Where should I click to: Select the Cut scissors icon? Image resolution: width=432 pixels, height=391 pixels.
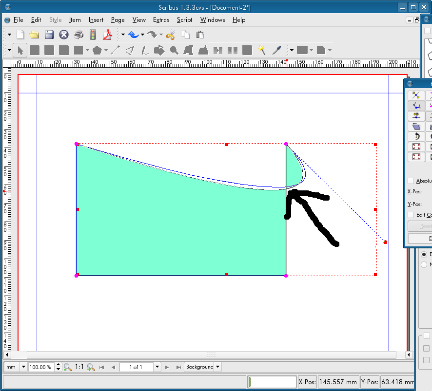tap(170, 35)
